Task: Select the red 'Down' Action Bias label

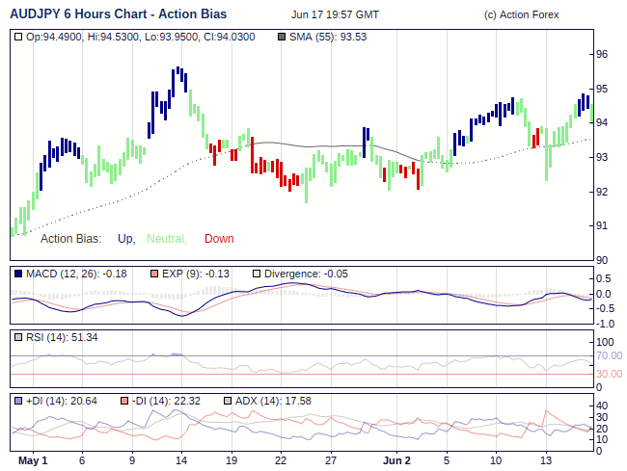Action: click(219, 239)
